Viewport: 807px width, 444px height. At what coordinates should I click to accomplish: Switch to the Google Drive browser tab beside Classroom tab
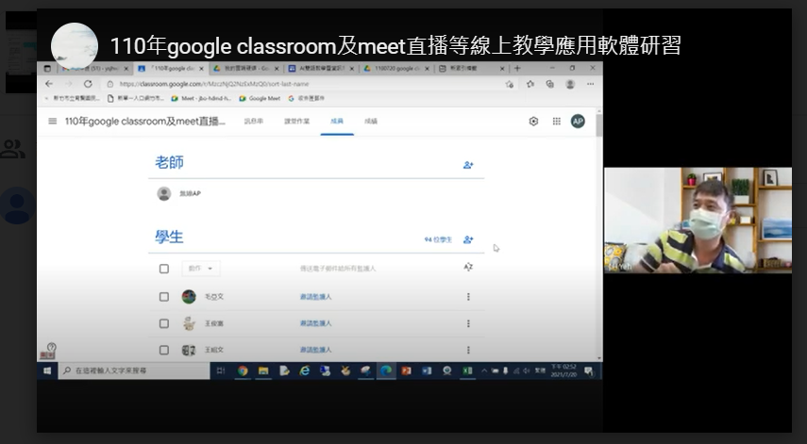[x=246, y=68]
